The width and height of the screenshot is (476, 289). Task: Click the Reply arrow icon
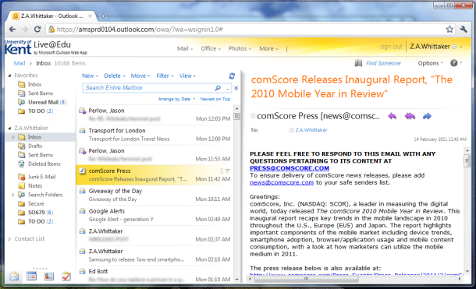click(x=393, y=116)
